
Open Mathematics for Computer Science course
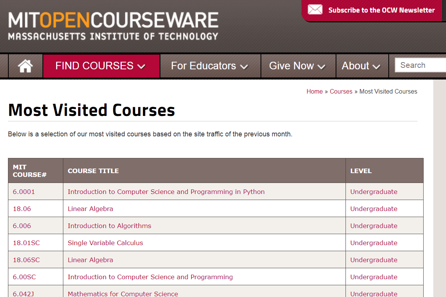tap(123, 294)
